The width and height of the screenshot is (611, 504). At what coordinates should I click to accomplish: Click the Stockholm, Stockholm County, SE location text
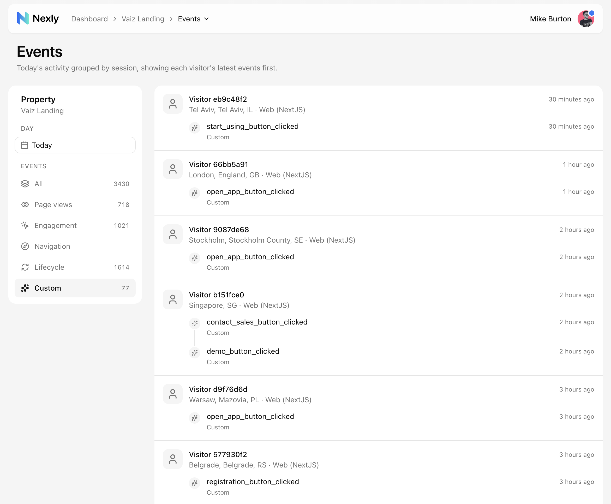pos(246,240)
